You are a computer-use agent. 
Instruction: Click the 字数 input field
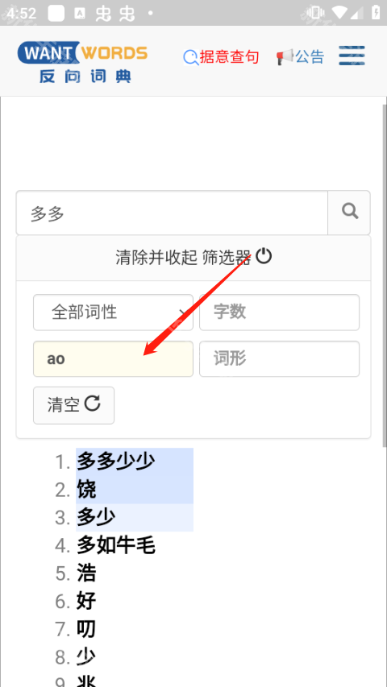tap(280, 312)
